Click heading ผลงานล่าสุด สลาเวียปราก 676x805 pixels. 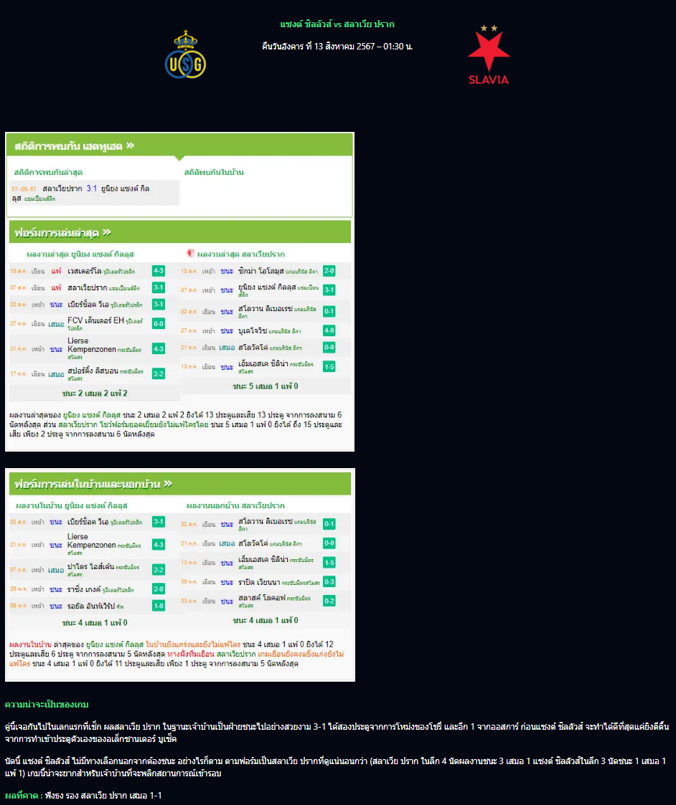(241, 254)
